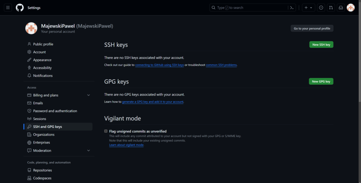
Task: Open the Issues icon in header
Action: 321,8
